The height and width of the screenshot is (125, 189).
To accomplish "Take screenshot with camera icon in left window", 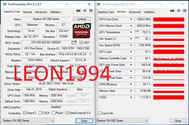I will [78, 11].
